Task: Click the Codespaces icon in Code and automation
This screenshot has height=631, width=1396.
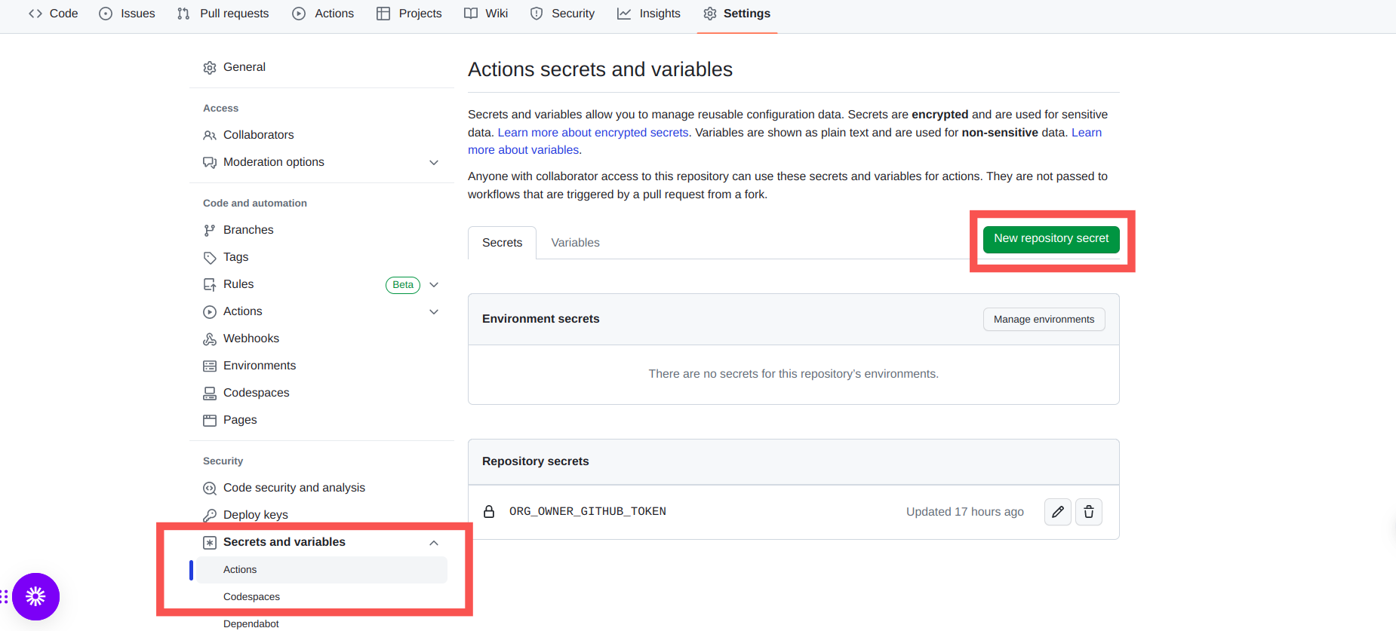Action: tap(210, 394)
